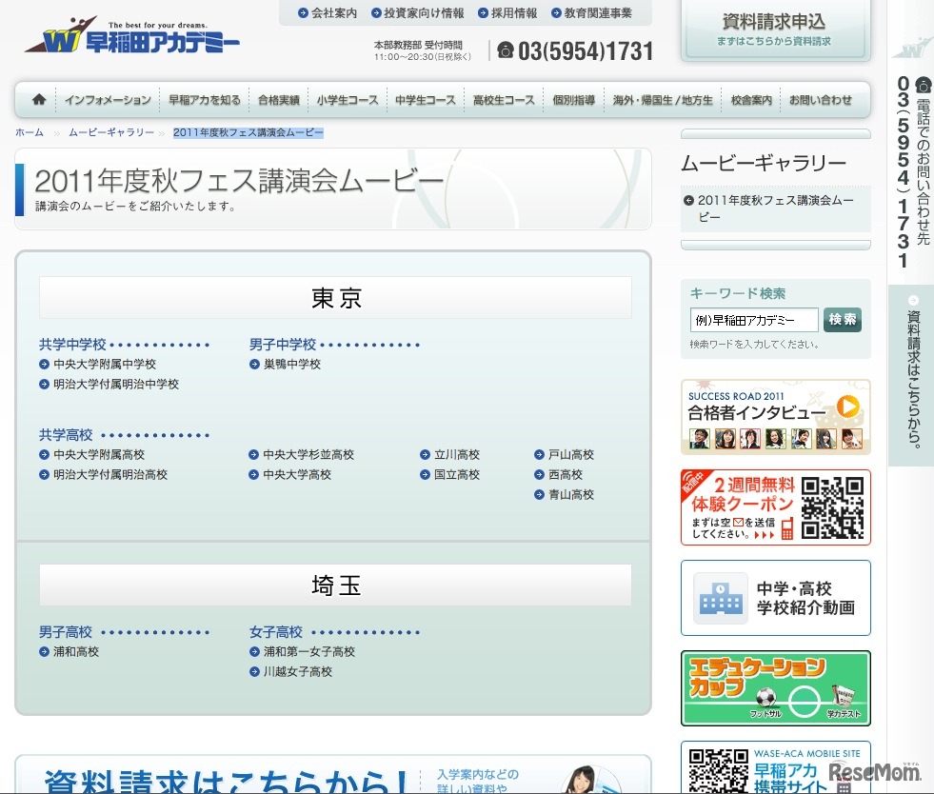Go to ムービーギャラリー breadcrumb link
The width and height of the screenshot is (934, 794).
point(110,132)
